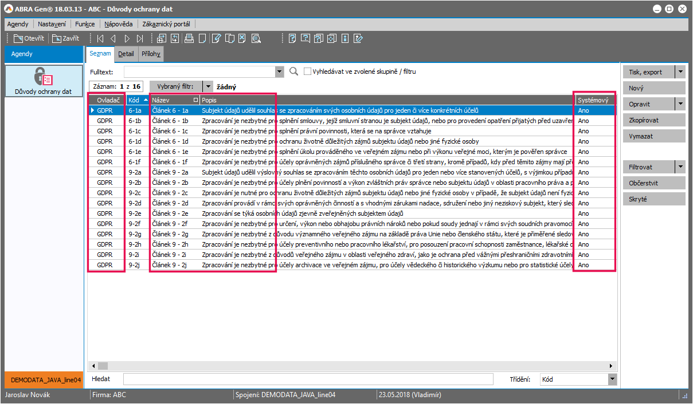Switch to the Detail tab
Viewport: 693px width, 404px height.
click(126, 54)
